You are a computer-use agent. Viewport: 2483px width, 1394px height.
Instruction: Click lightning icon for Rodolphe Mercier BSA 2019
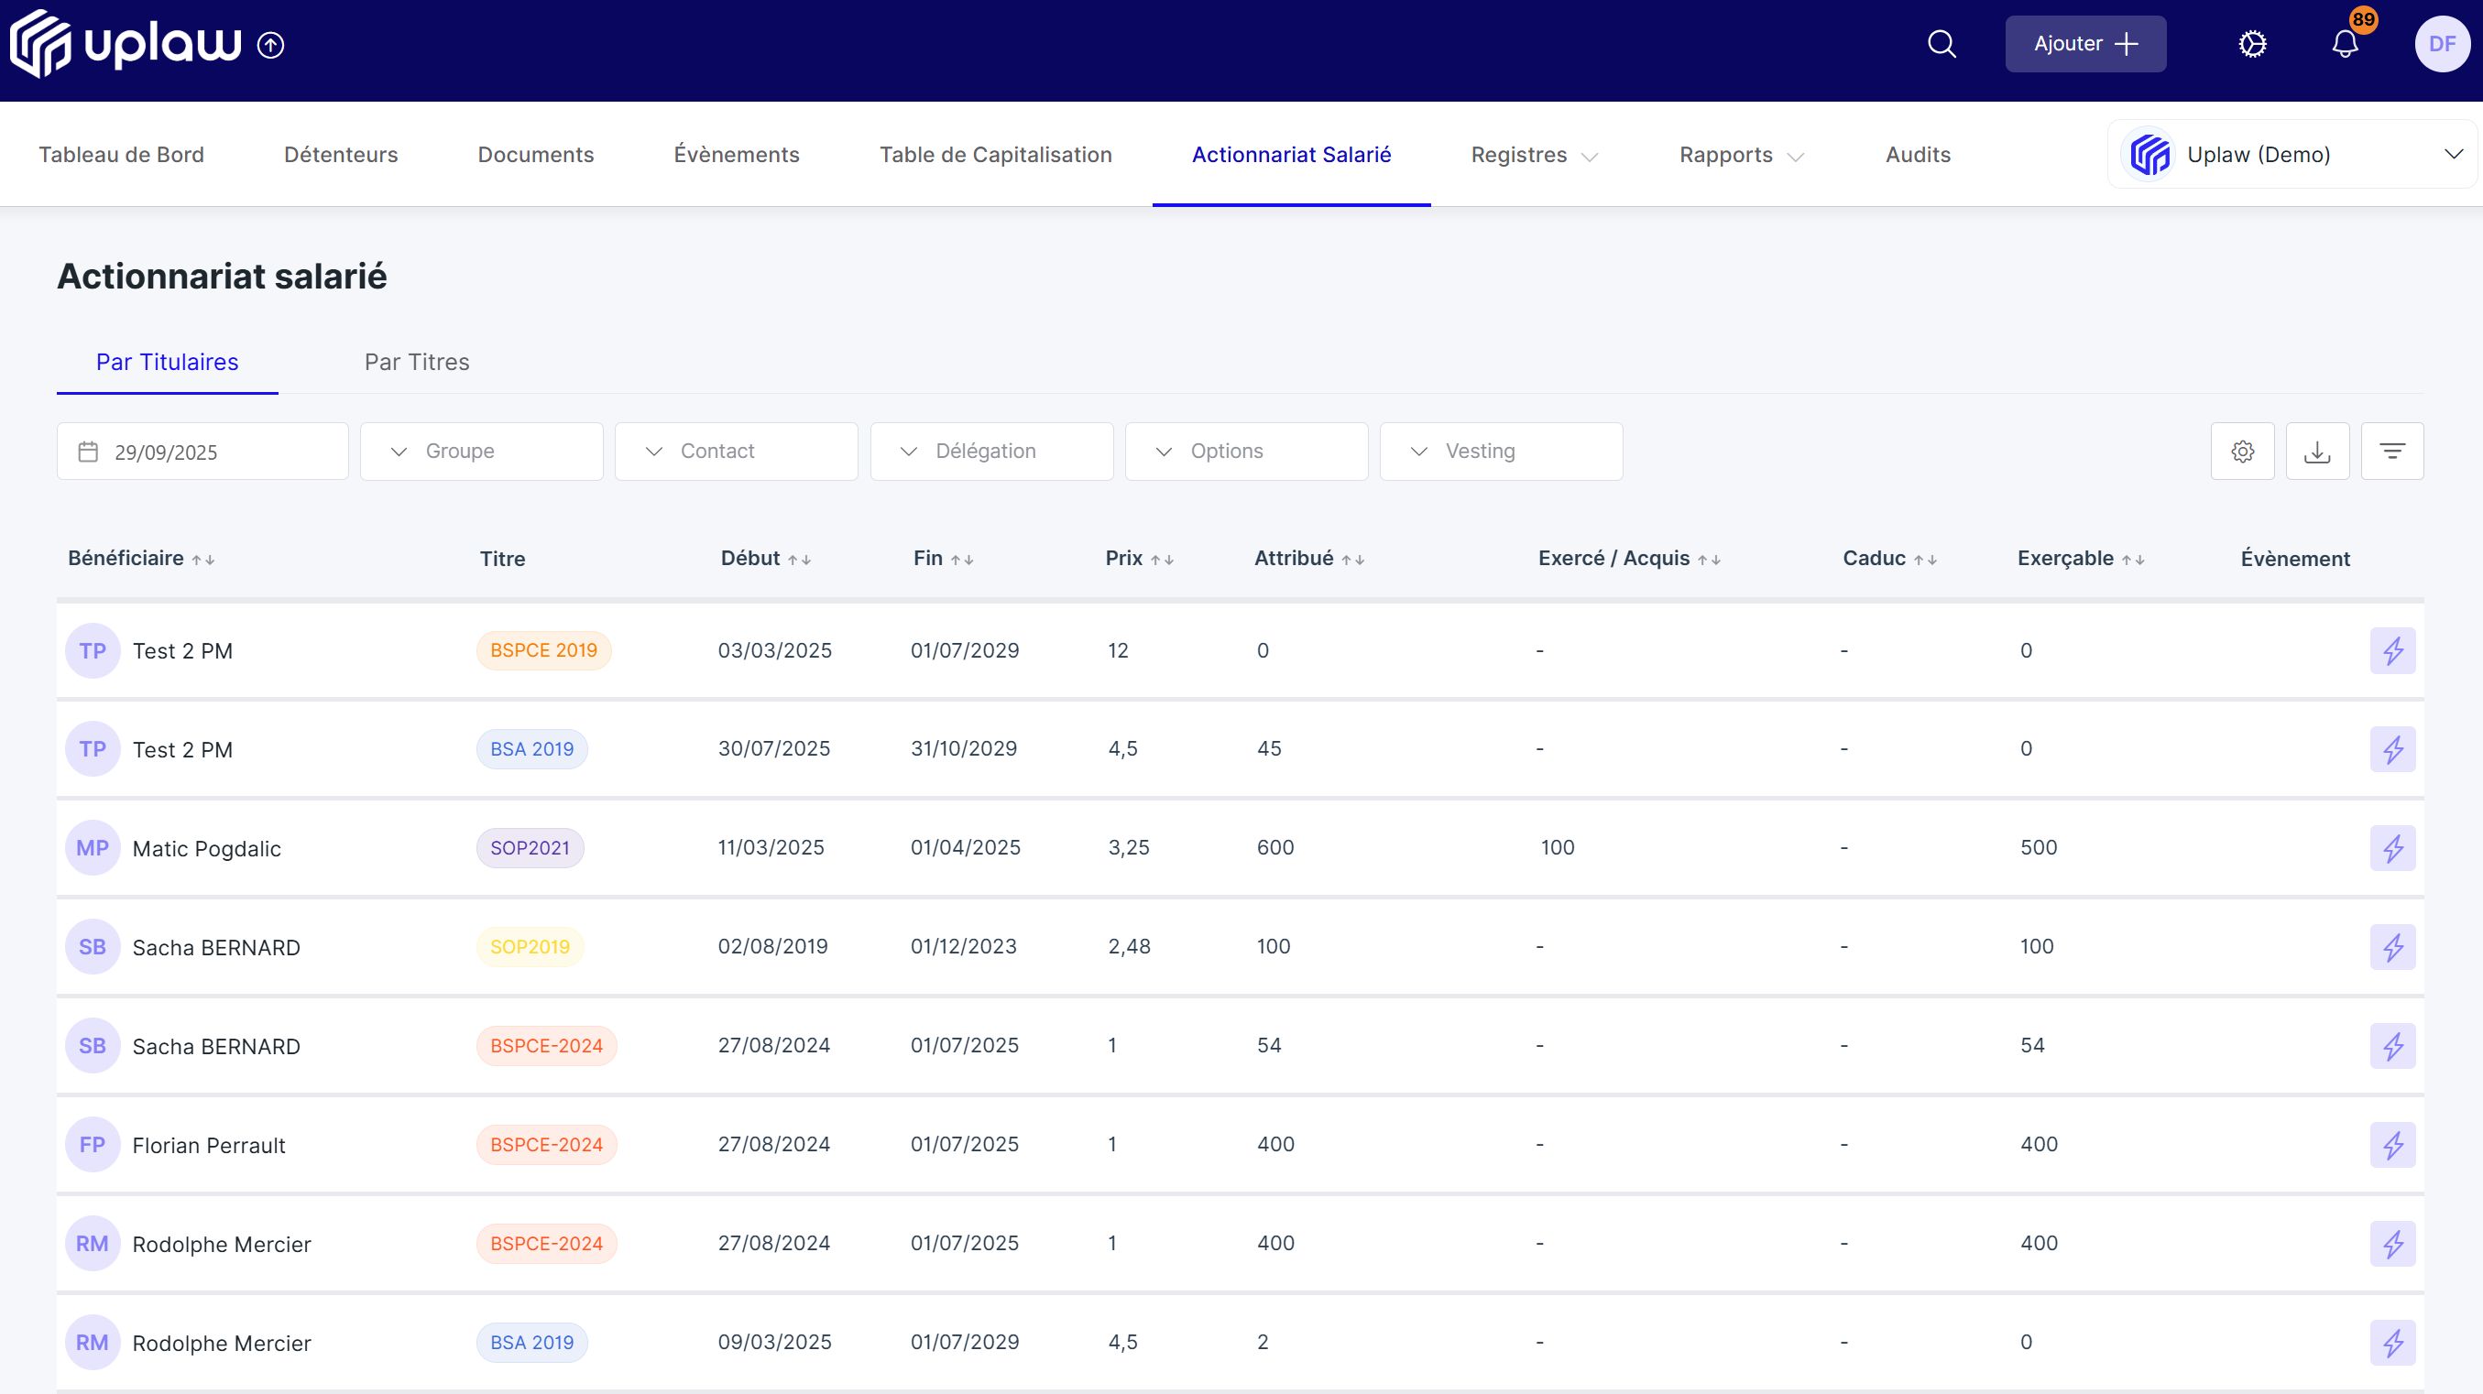pos(2392,1343)
